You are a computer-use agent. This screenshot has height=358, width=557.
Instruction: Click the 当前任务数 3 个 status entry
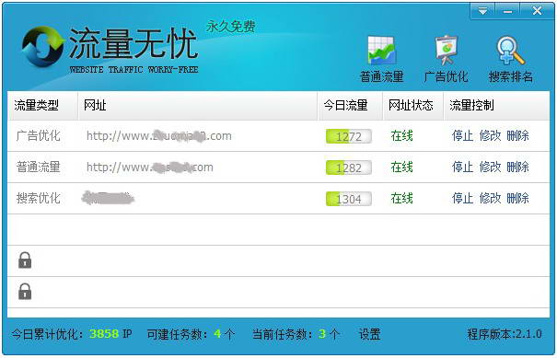296,334
